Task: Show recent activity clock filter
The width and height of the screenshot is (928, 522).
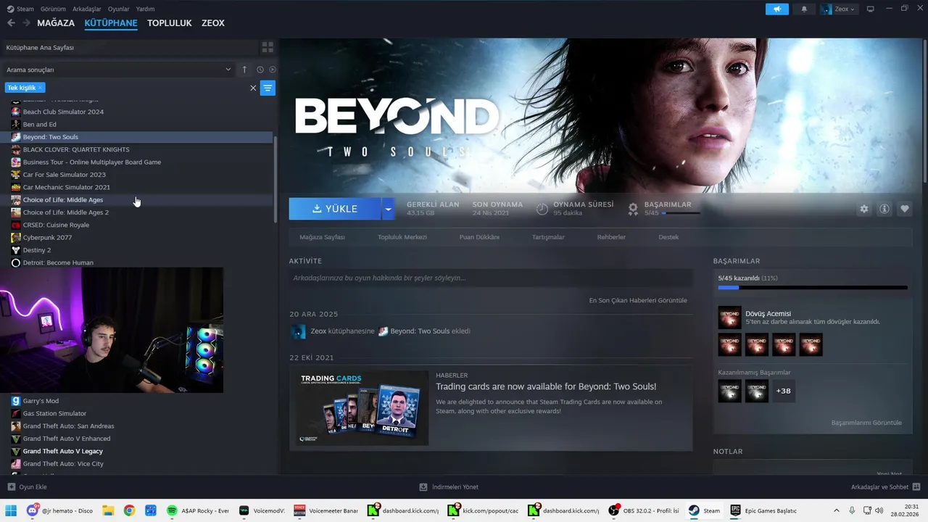Action: [x=260, y=70]
